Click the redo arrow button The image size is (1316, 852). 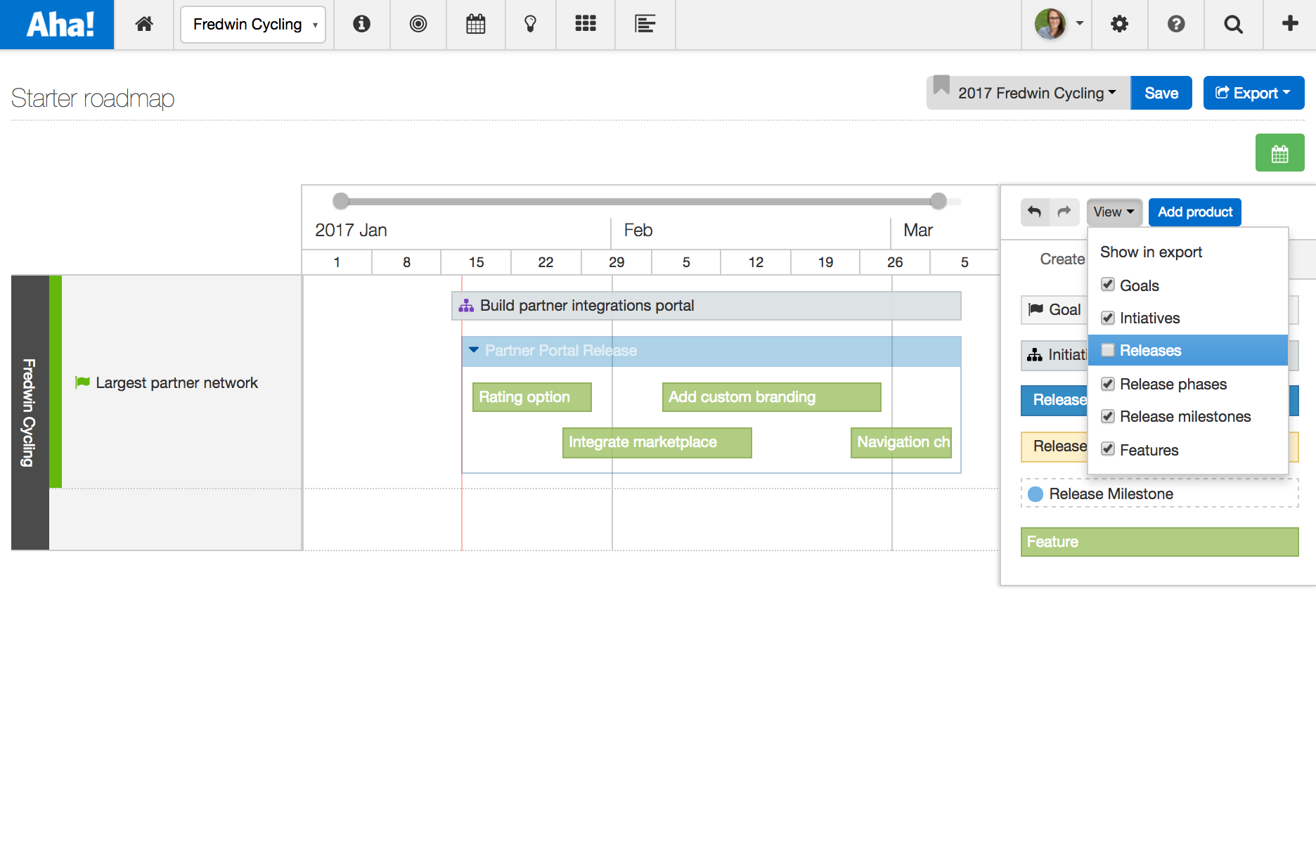pyautogui.click(x=1064, y=212)
